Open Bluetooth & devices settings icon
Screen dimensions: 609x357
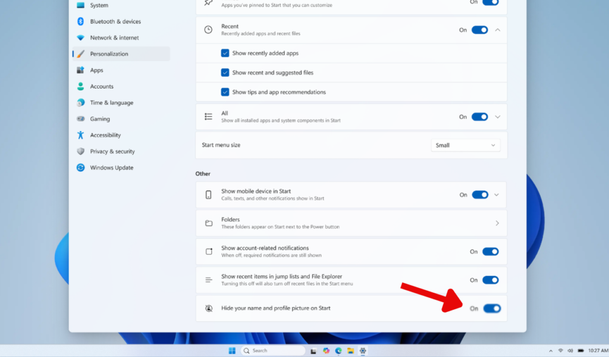[80, 21]
